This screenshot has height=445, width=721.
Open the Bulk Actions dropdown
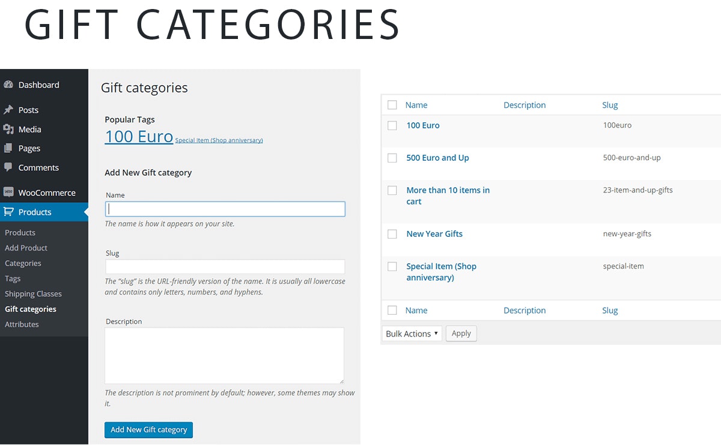point(411,333)
